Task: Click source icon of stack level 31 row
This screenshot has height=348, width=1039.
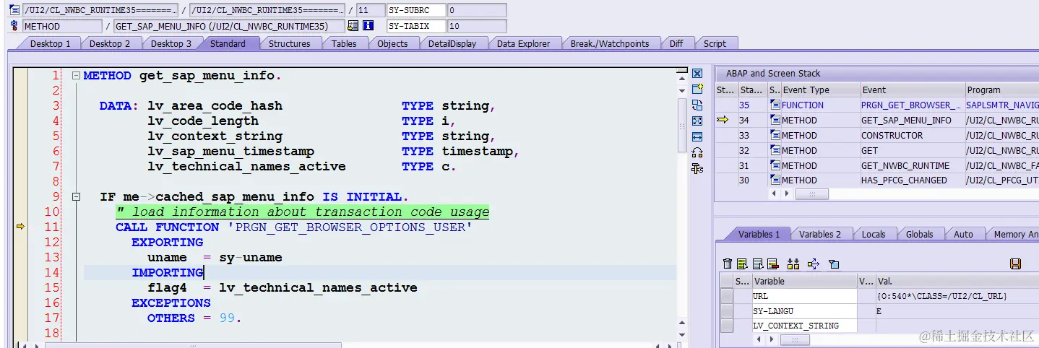Action: 775,166
